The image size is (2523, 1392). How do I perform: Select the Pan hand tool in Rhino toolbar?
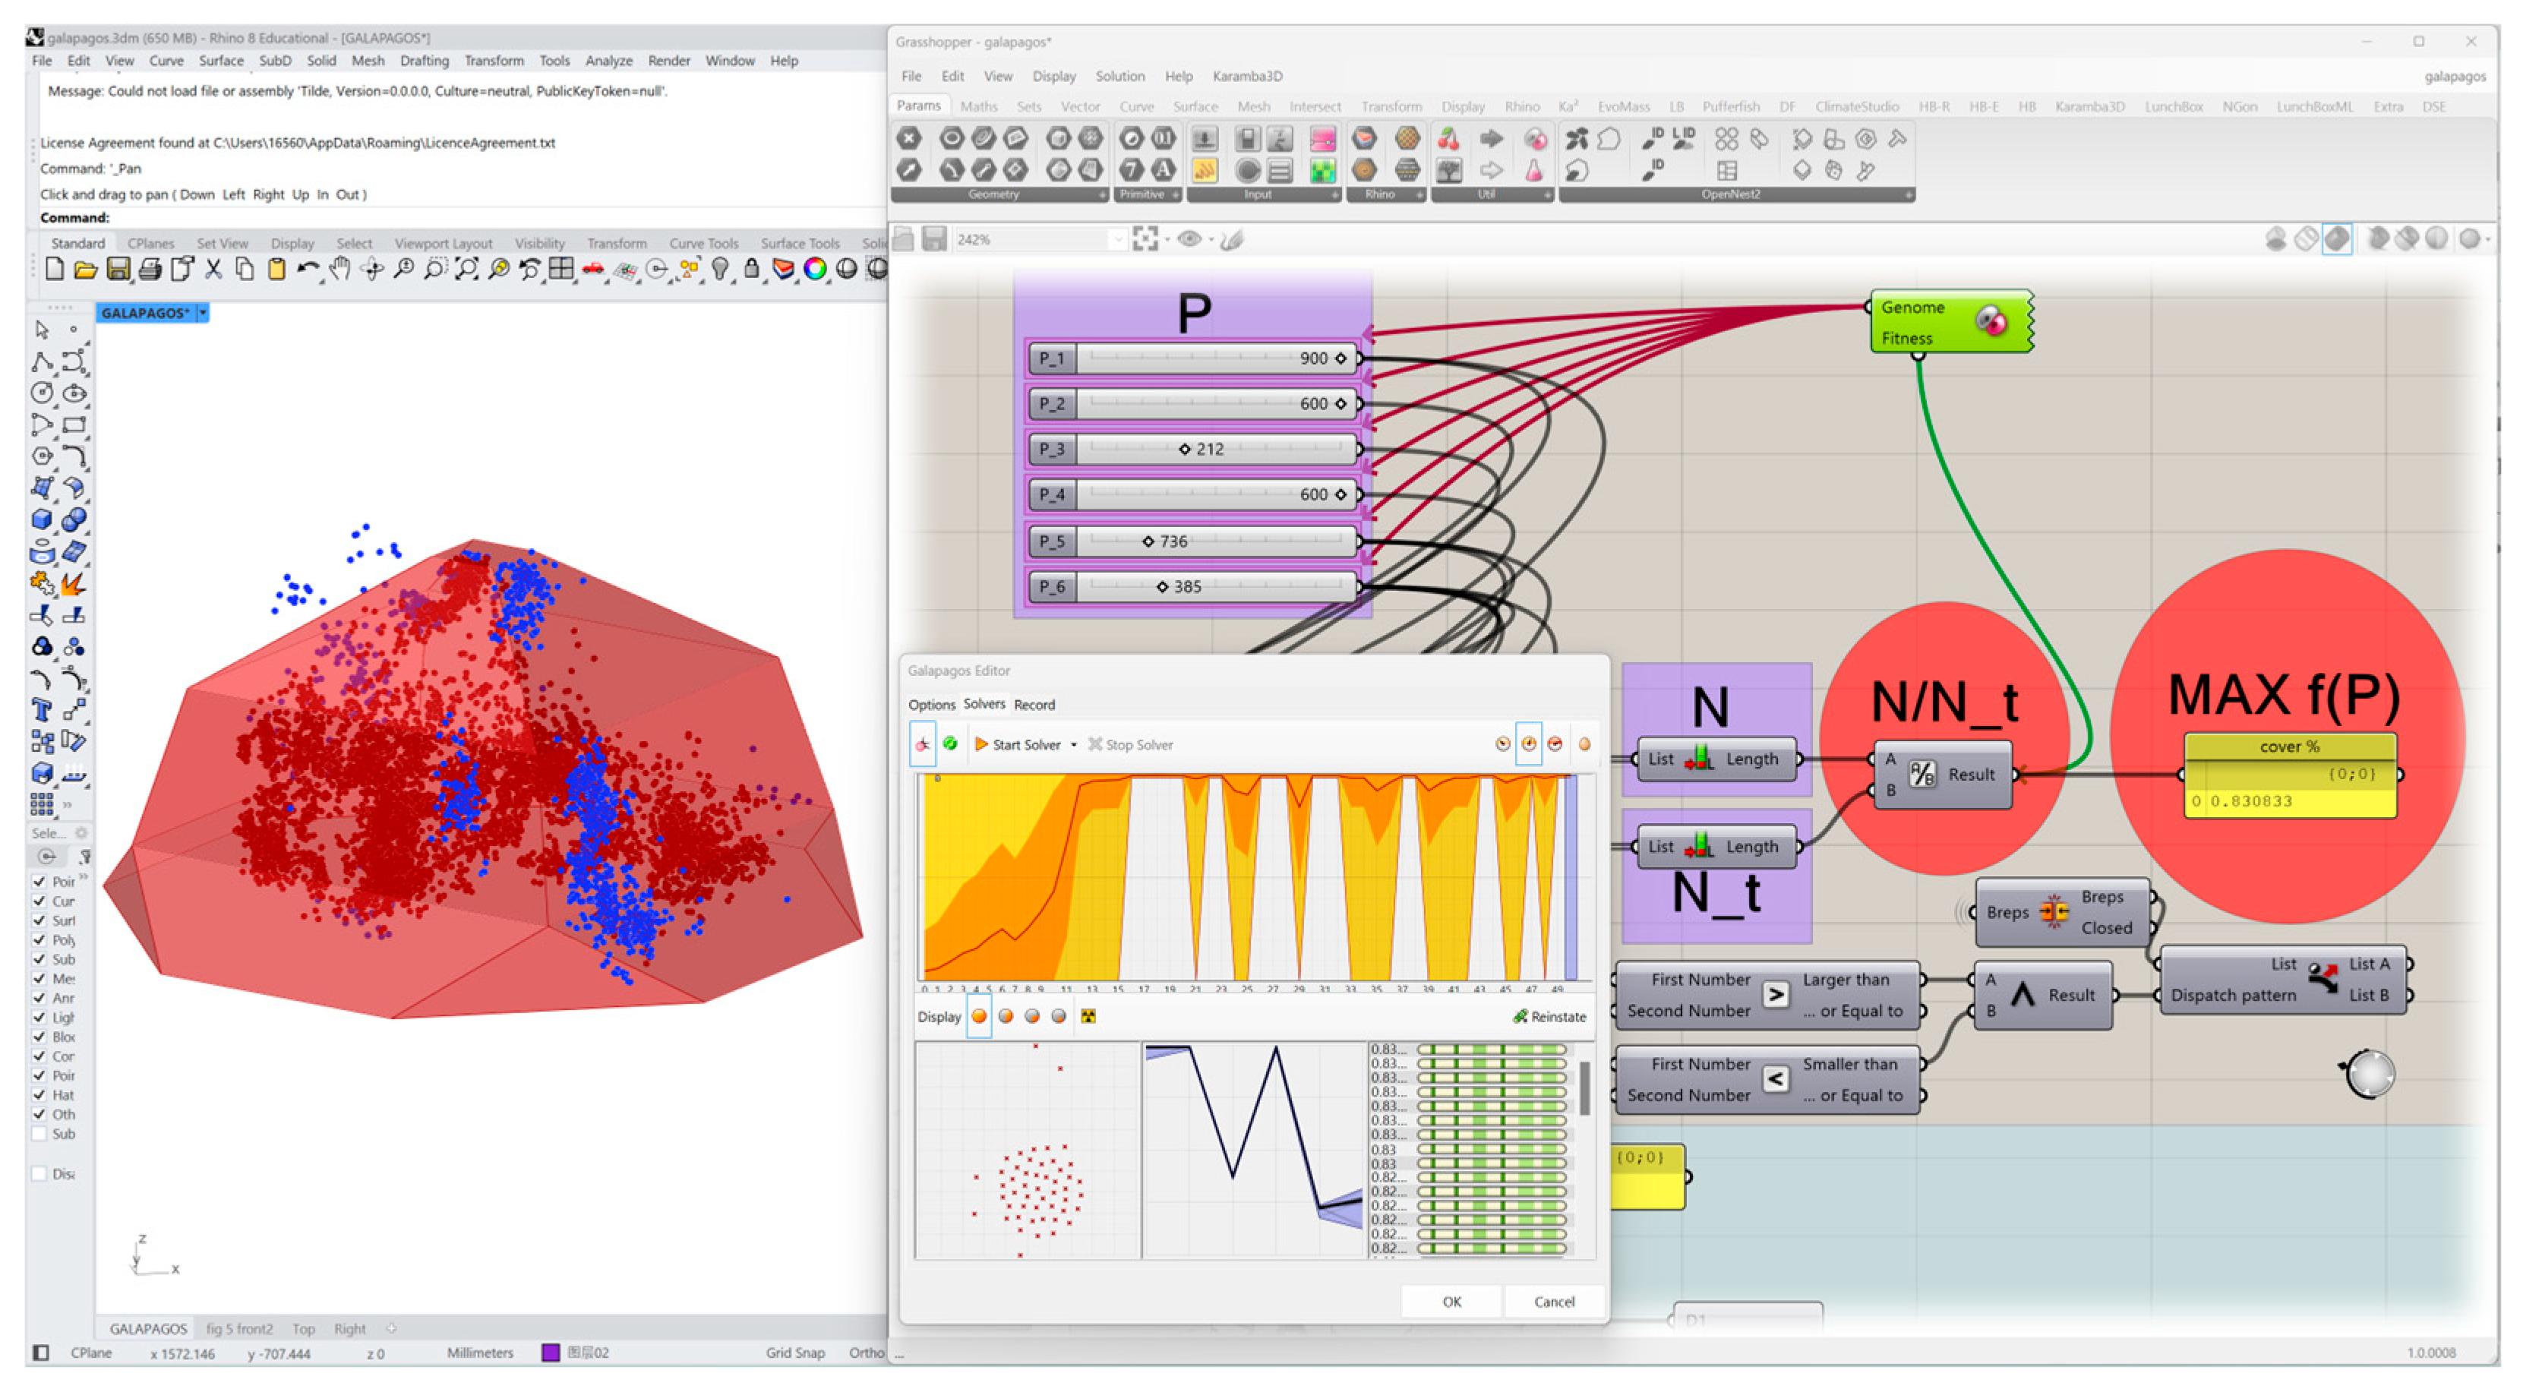(339, 268)
